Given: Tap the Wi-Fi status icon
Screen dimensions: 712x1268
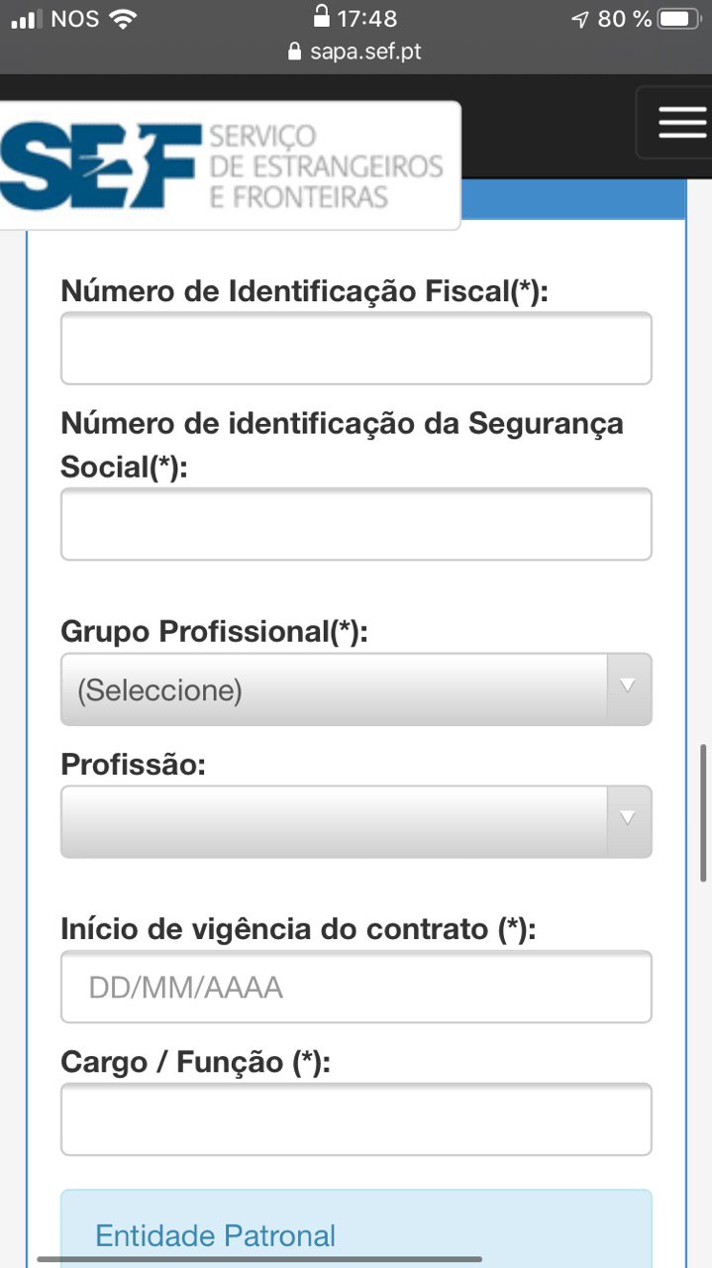Looking at the screenshot, I should (x=124, y=18).
